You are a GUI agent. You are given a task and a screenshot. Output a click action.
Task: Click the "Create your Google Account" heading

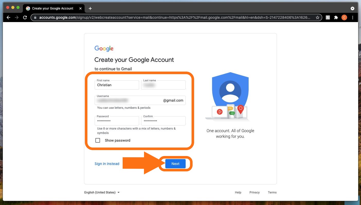pos(134,60)
